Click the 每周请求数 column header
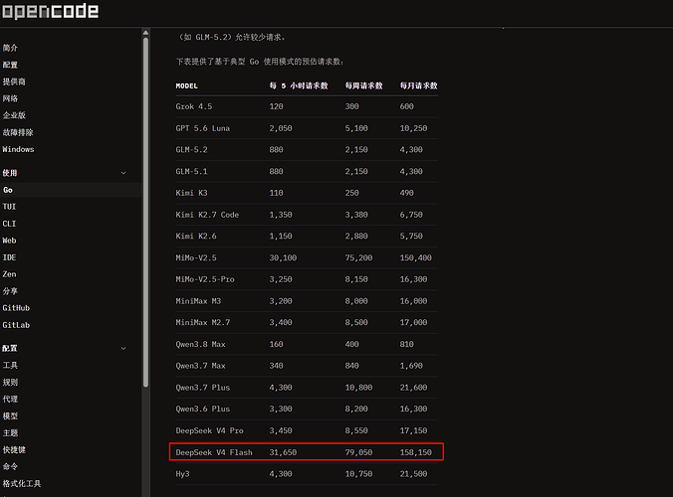Image resolution: width=673 pixels, height=497 pixels. (364, 85)
